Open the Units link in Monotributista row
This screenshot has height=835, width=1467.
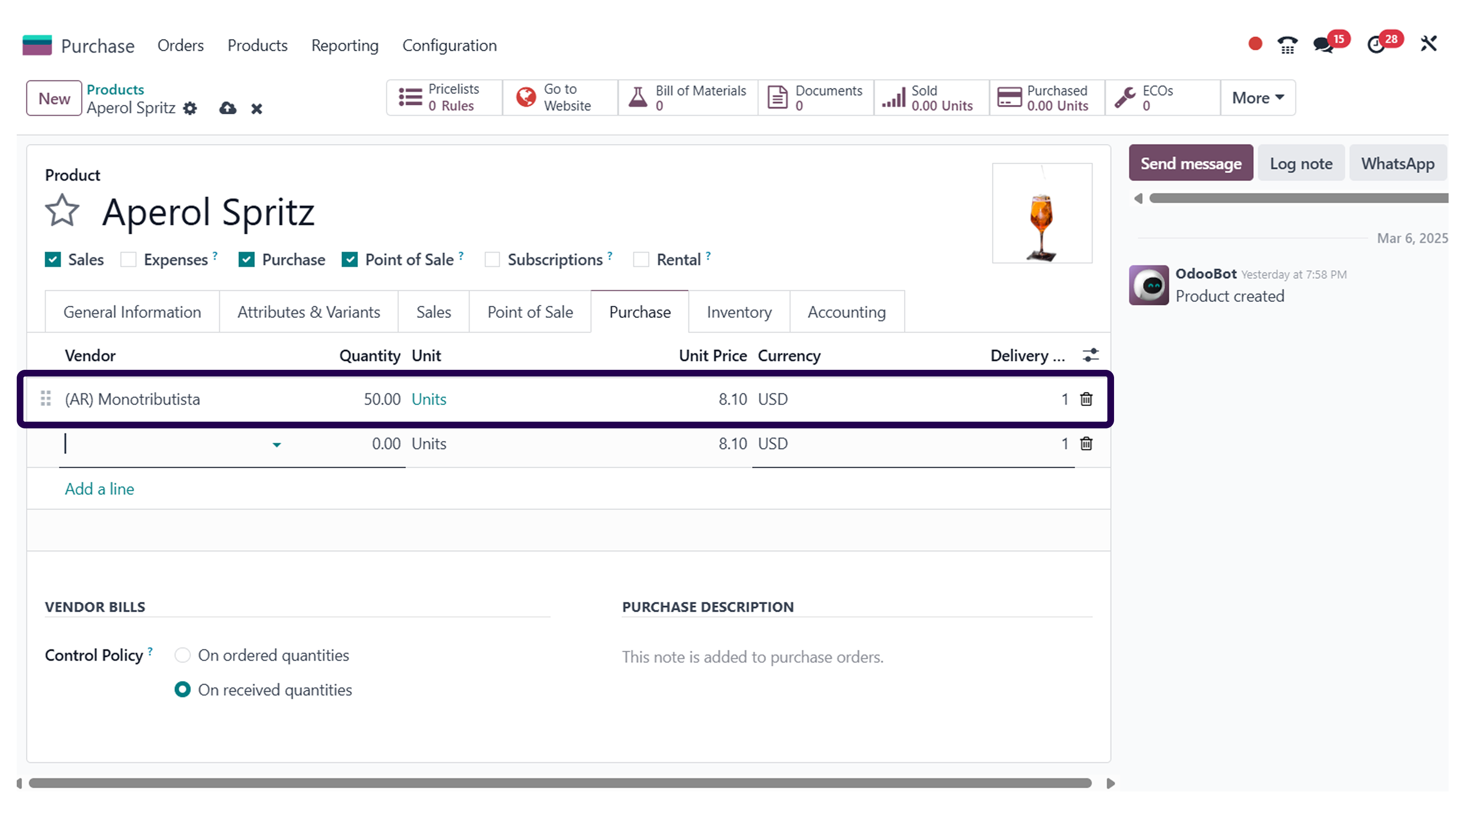[x=429, y=399]
